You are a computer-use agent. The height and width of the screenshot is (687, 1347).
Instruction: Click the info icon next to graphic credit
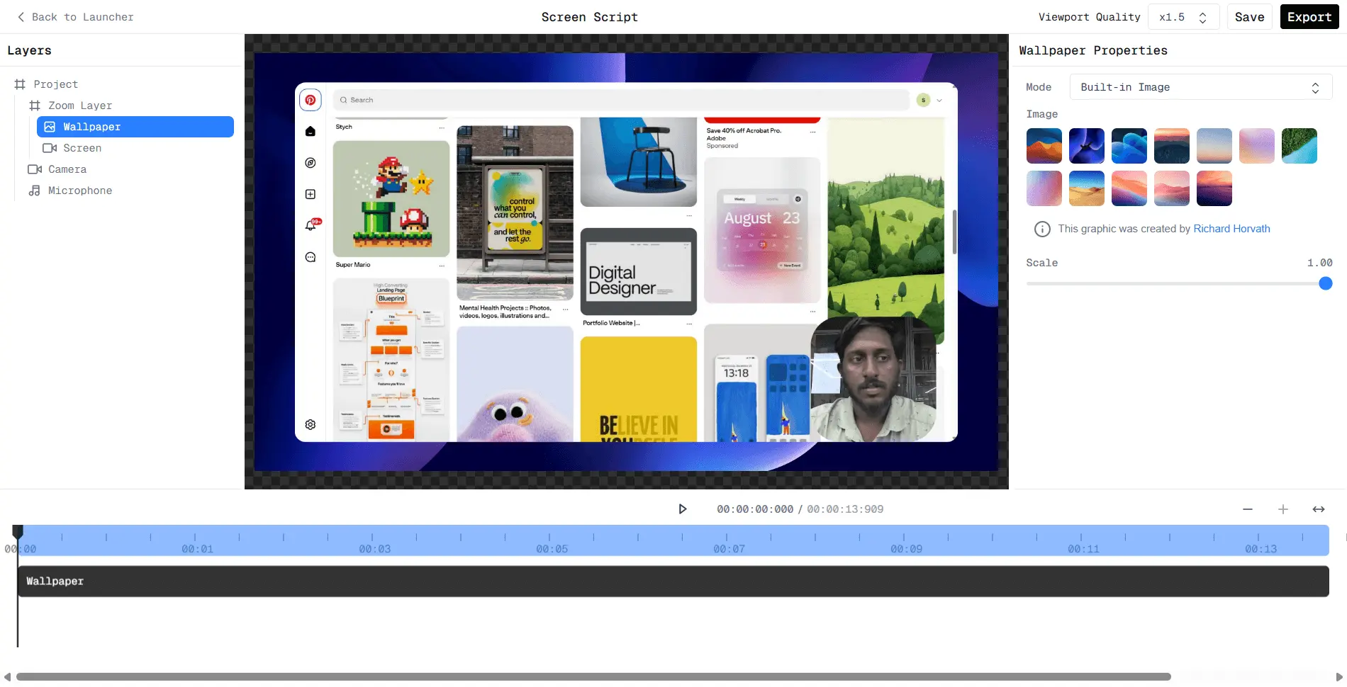click(1042, 229)
